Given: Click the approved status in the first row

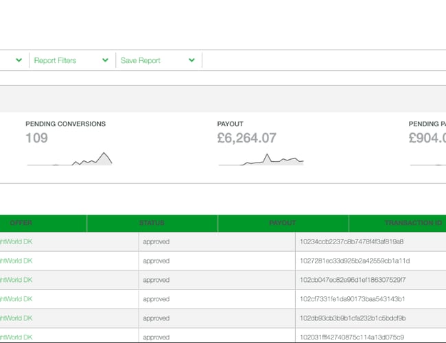Looking at the screenshot, I should pyautogui.click(x=156, y=241).
